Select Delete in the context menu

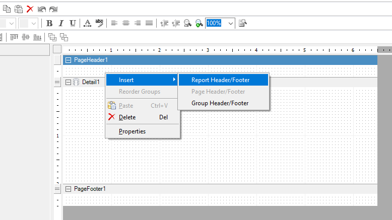(x=143, y=117)
